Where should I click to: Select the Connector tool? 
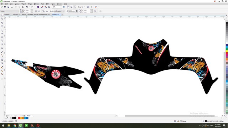[x=2, y=55]
